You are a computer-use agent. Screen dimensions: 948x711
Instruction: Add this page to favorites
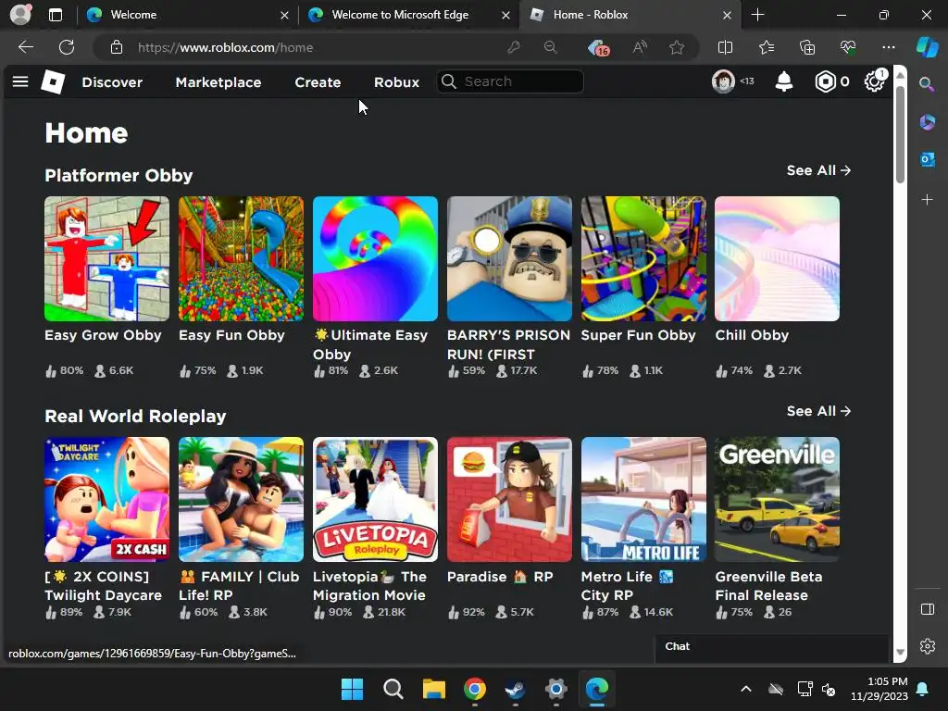tap(677, 47)
